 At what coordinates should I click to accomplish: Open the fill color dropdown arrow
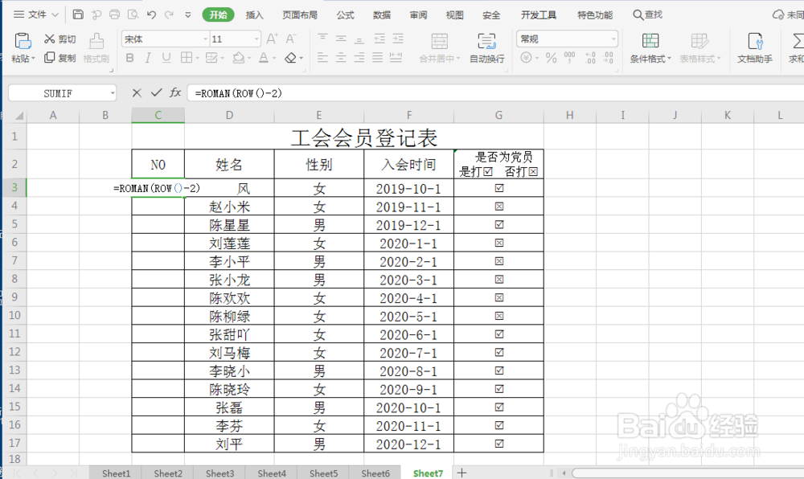pos(249,59)
